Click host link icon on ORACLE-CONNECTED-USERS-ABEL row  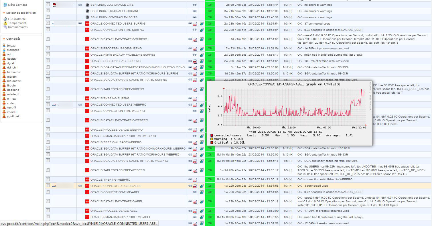coord(80,186)
